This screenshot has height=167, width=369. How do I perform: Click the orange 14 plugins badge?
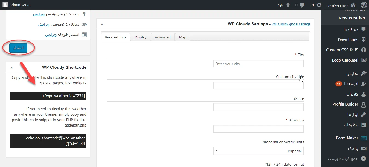(x=338, y=84)
